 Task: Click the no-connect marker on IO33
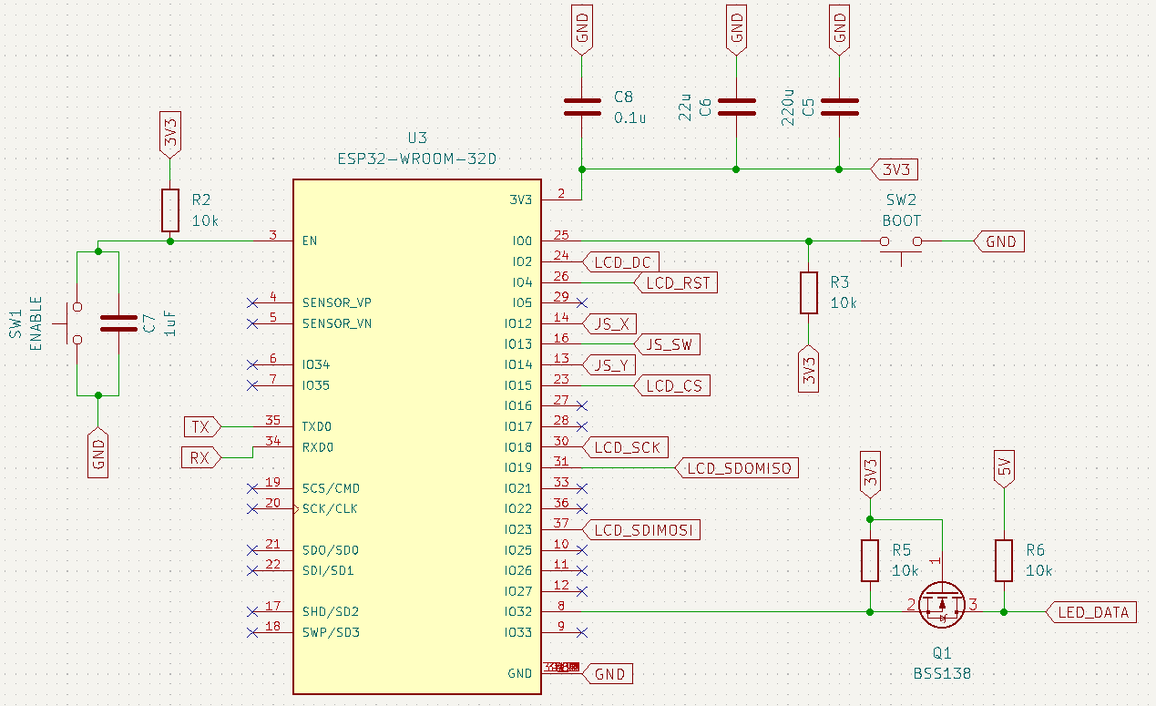[582, 632]
